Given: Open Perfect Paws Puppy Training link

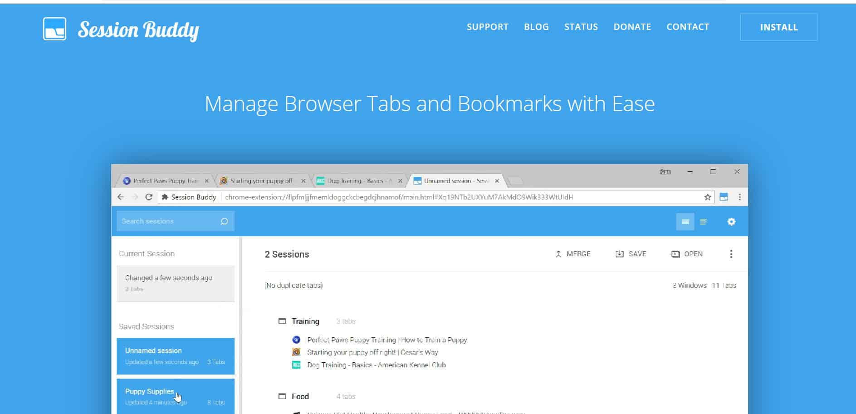Looking at the screenshot, I should click(387, 340).
